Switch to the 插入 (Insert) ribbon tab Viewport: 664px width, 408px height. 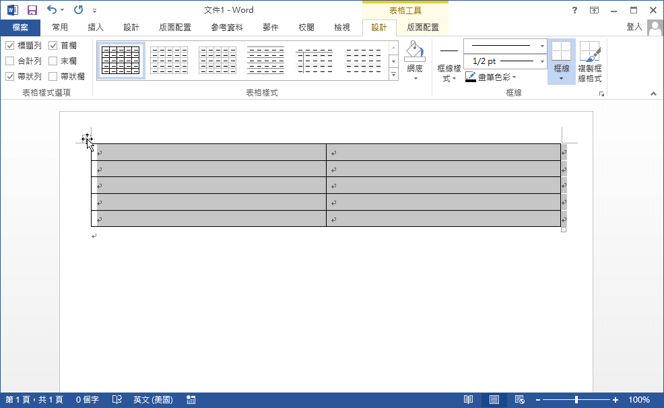[94, 28]
